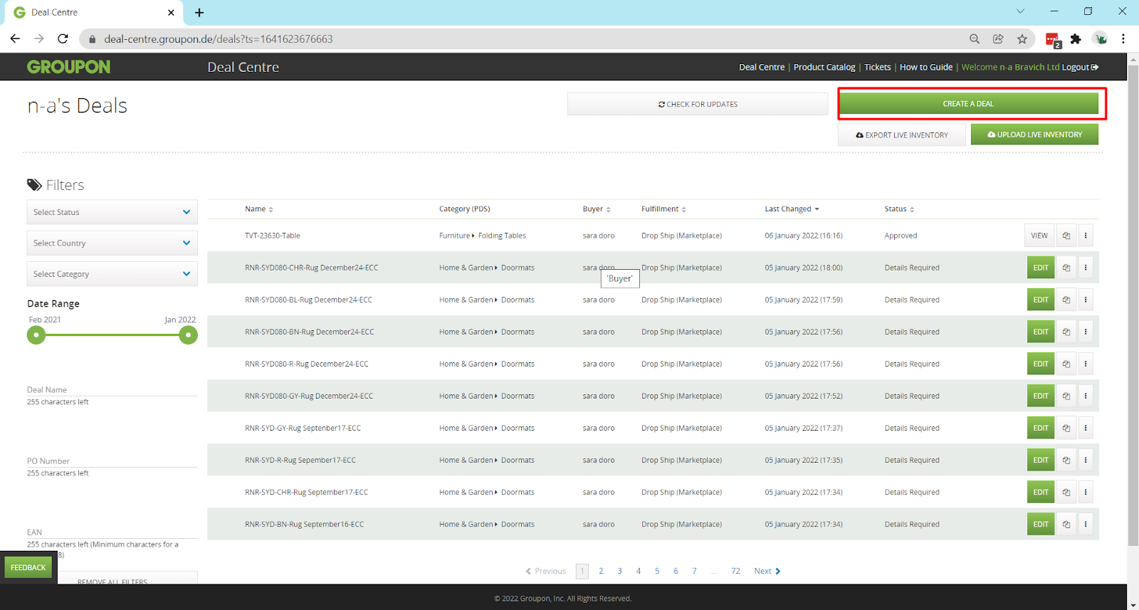This screenshot has width=1139, height=610.
Task: Sort deals by Status column
Action: [899, 209]
